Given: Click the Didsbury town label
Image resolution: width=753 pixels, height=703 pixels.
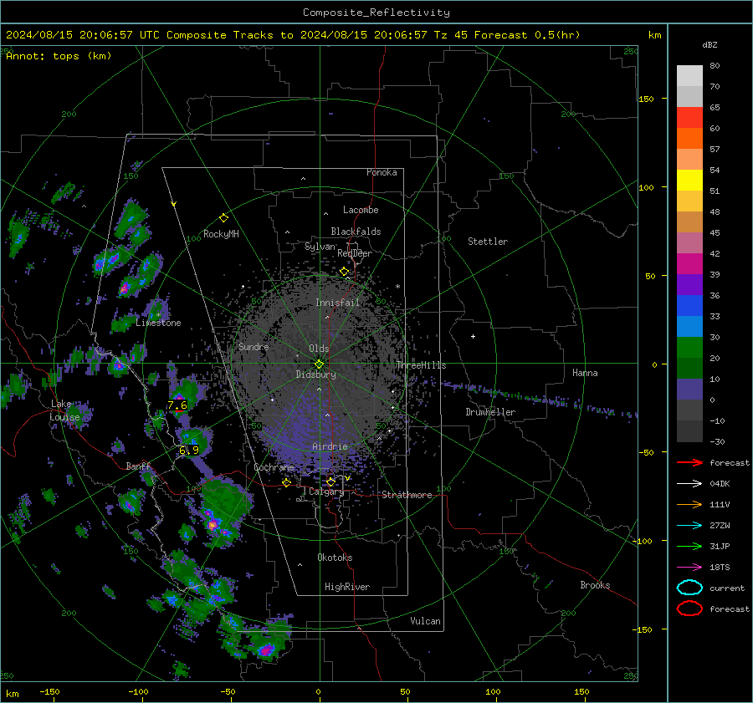Looking at the screenshot, I should (315, 374).
